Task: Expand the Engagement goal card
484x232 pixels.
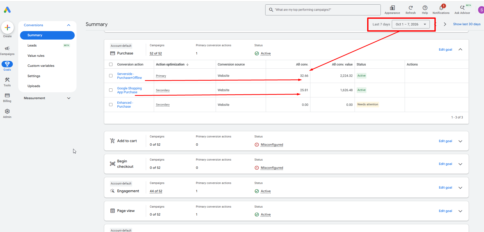Action: (460, 188)
